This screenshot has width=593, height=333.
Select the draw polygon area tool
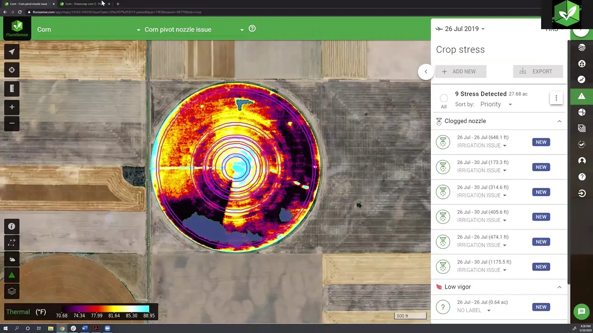click(12, 242)
